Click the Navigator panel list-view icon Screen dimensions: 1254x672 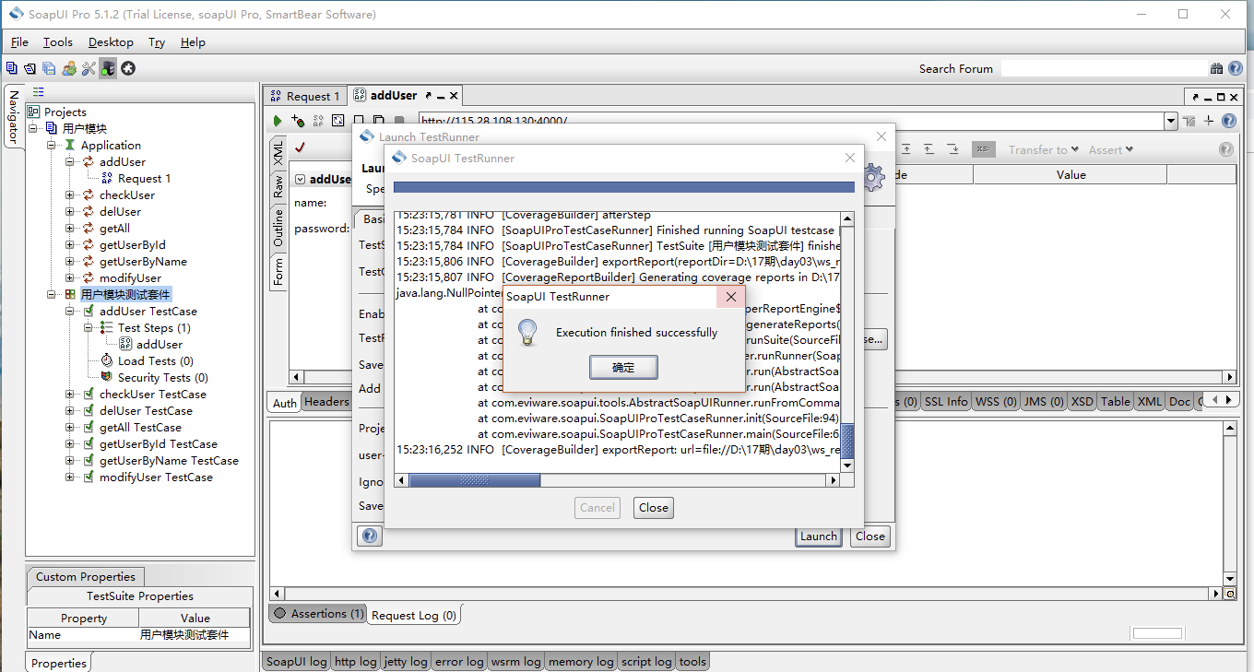tap(39, 91)
